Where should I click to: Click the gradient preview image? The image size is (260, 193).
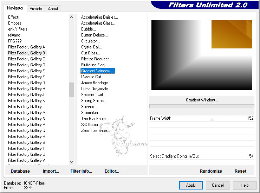[202, 55]
